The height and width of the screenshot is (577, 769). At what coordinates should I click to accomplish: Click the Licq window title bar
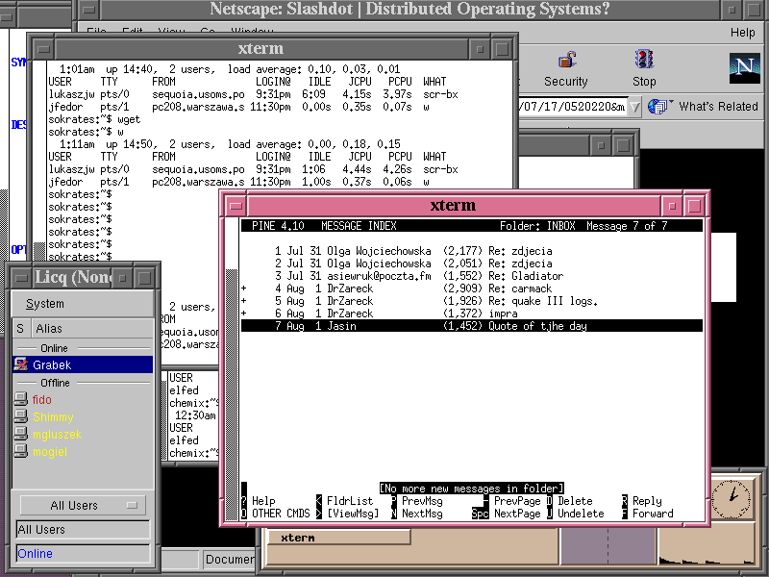(x=74, y=278)
